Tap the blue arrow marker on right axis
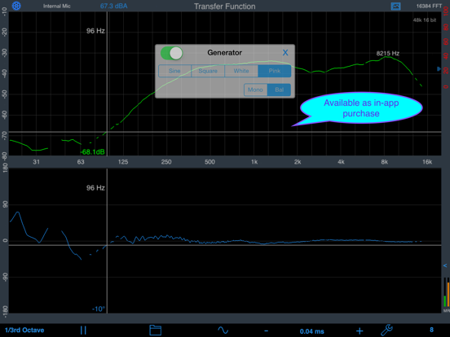 [x=439, y=68]
